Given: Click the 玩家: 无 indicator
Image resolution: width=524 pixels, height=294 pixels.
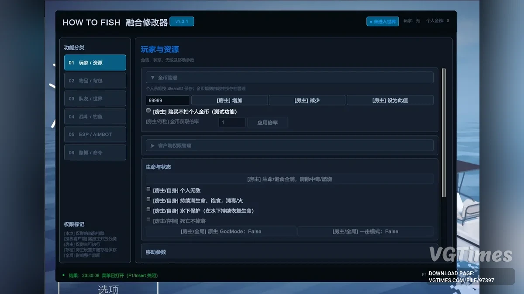Looking at the screenshot, I should click(x=411, y=20).
